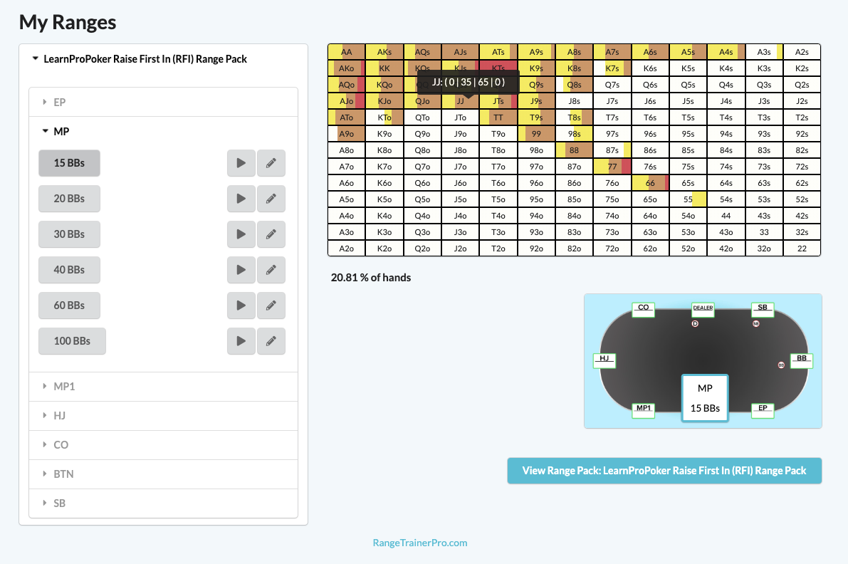Select the AKs cell in range grid
This screenshot has height=564, width=848.
384,52
